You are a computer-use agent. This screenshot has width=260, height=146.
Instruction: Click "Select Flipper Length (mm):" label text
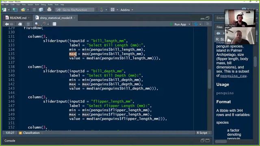point(118,105)
